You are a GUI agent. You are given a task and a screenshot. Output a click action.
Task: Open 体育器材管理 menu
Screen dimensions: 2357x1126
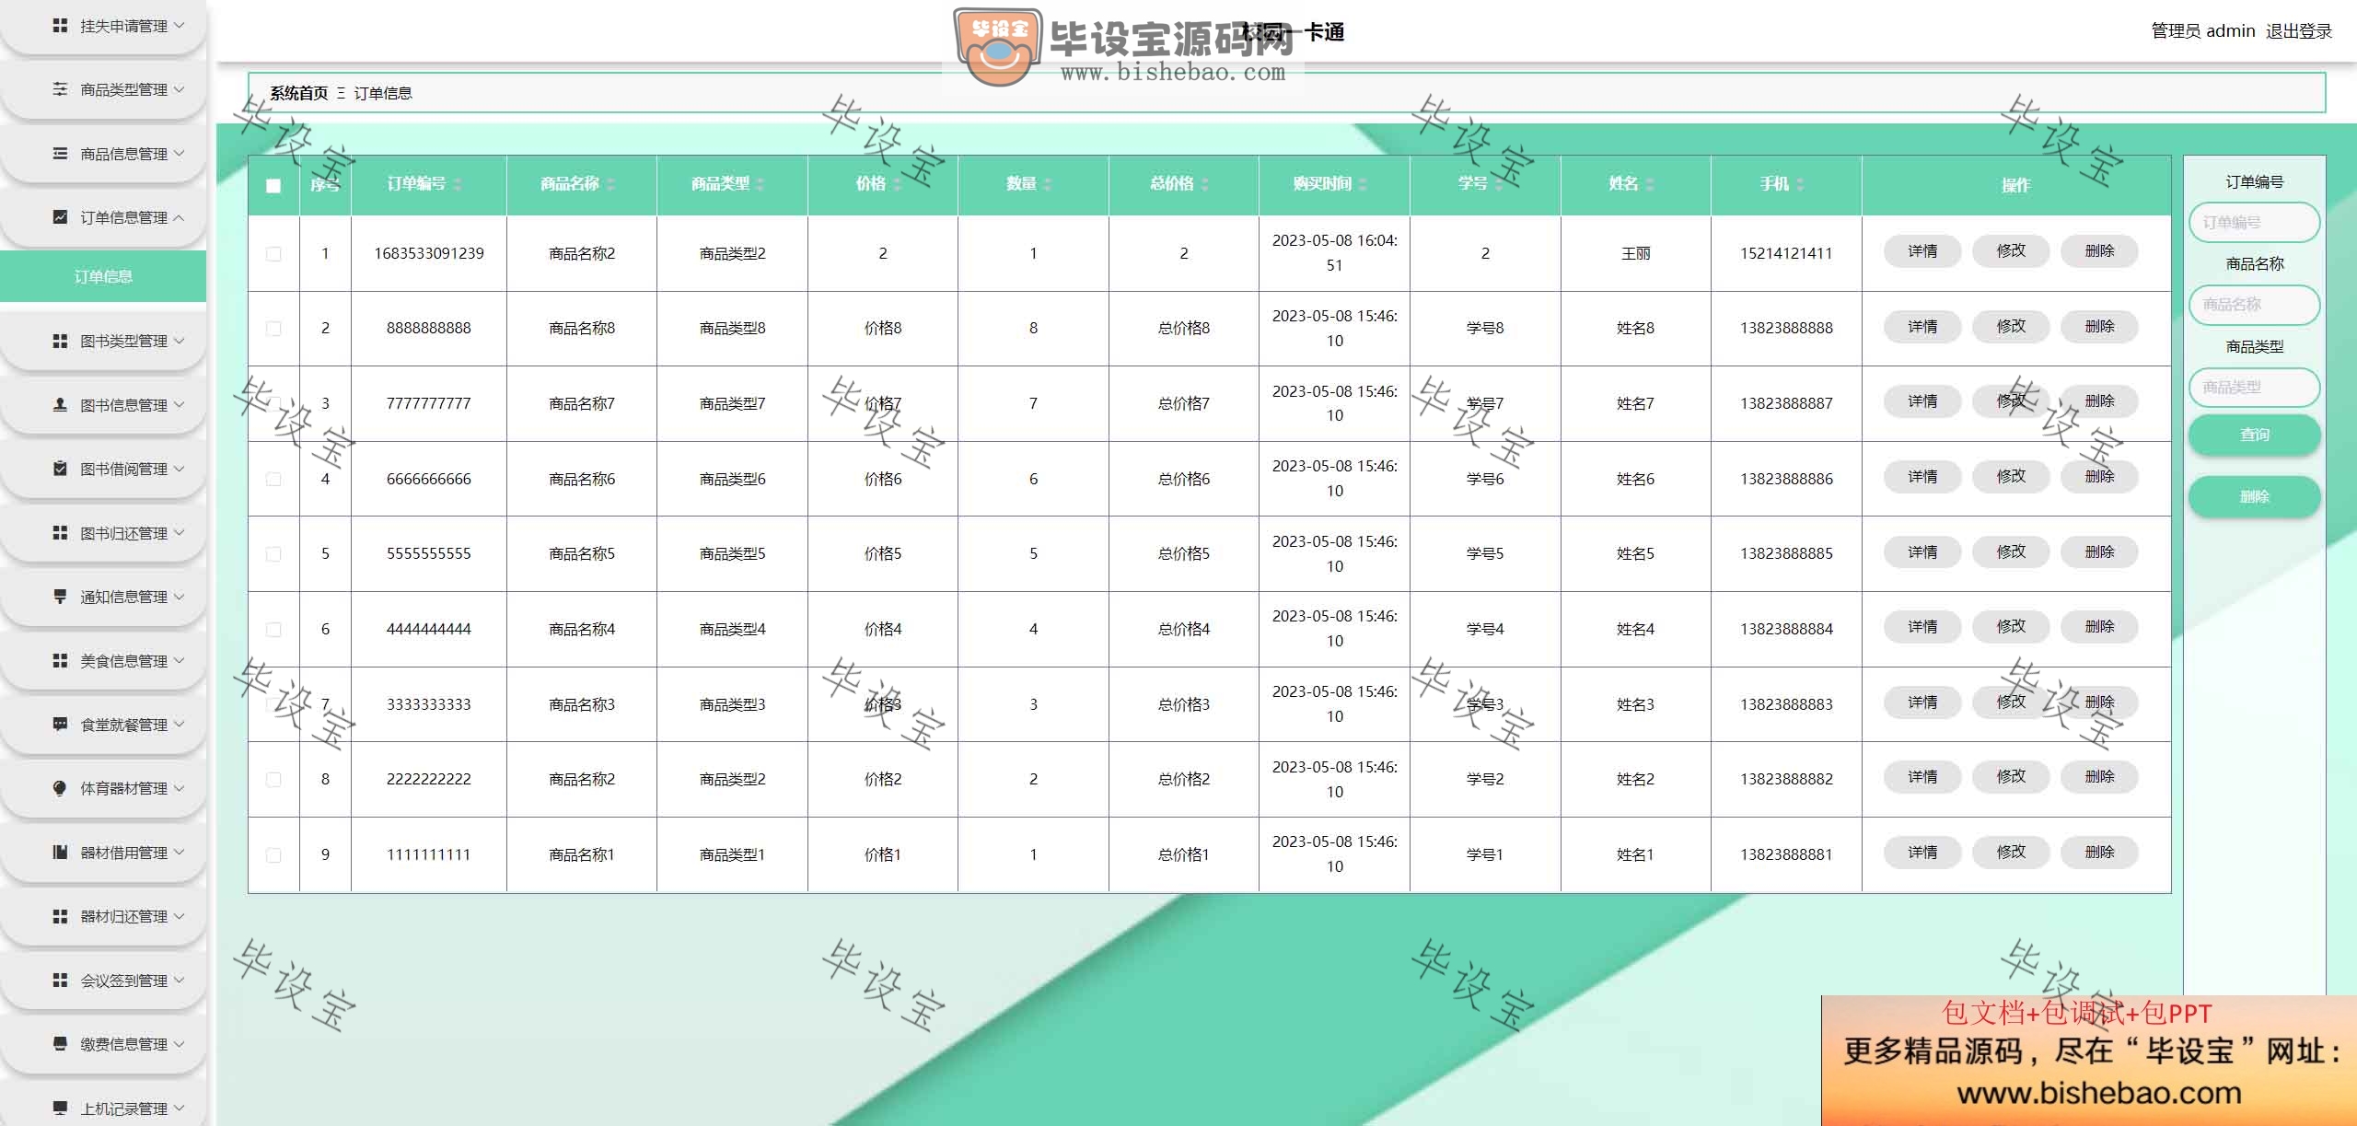(103, 788)
